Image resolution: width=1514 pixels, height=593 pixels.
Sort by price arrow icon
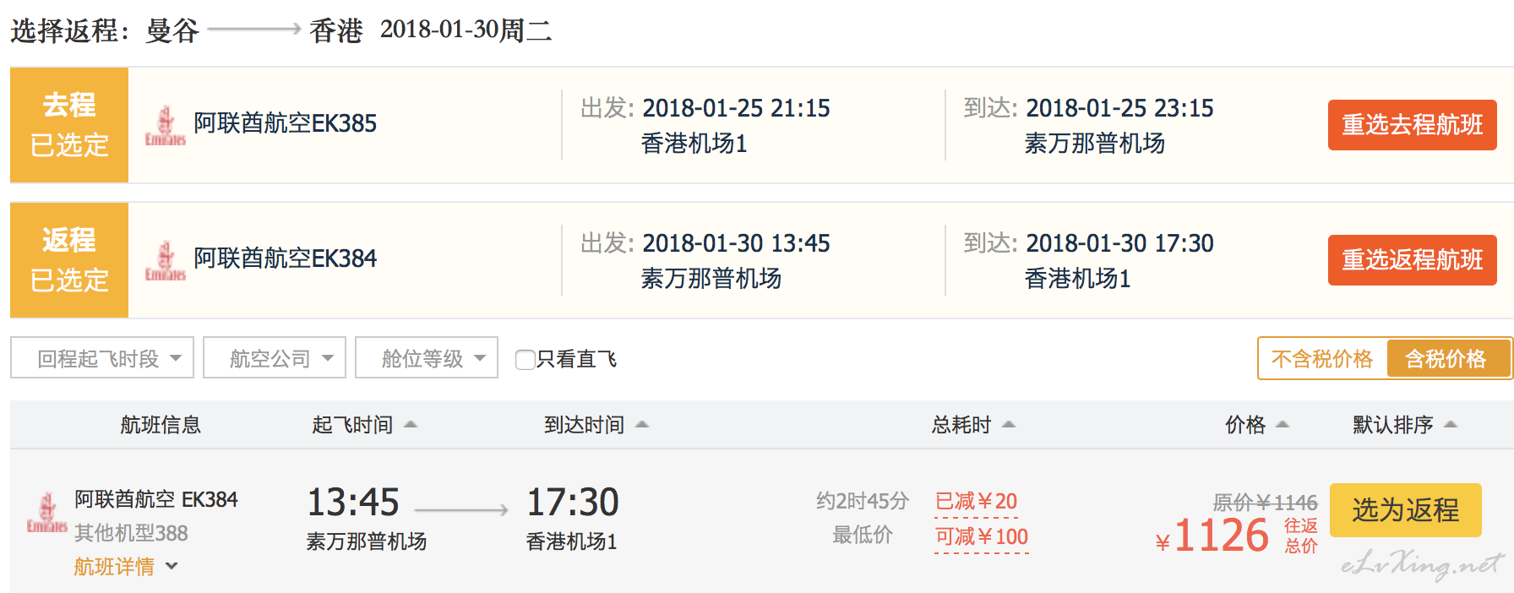pyautogui.click(x=1283, y=425)
